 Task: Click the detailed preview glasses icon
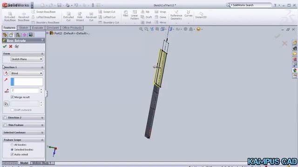17,46
